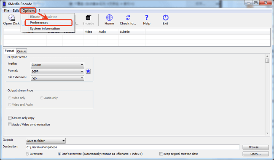Screen dimensions: 274x160
Task: Select the Video and Audio radio button
Action: point(10,104)
